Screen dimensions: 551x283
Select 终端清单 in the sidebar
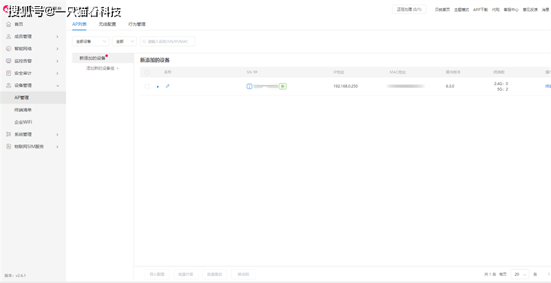[x=23, y=110]
